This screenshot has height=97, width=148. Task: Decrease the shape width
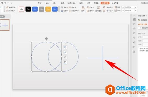pos(123,10)
